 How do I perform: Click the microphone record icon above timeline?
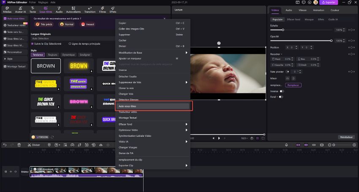click(286, 145)
